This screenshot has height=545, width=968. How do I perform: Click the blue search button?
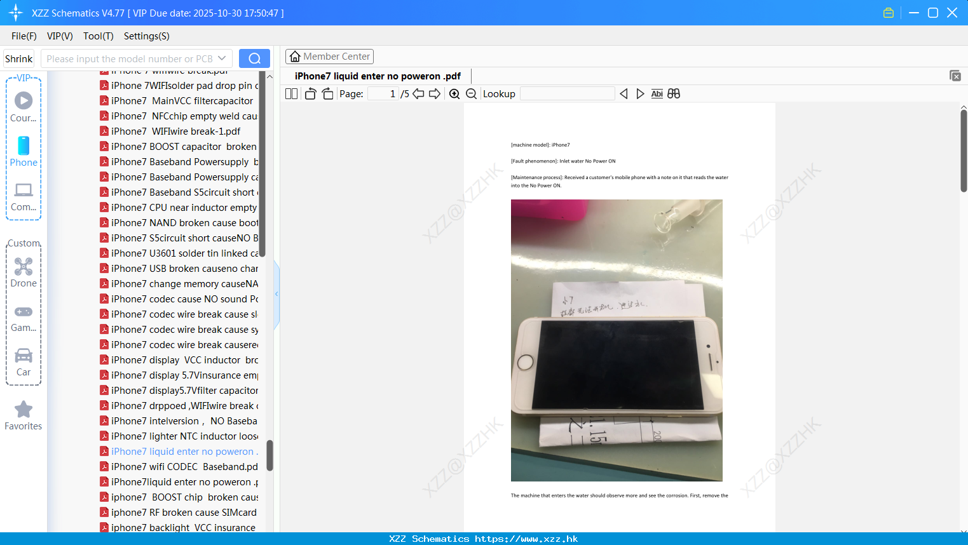click(x=254, y=58)
